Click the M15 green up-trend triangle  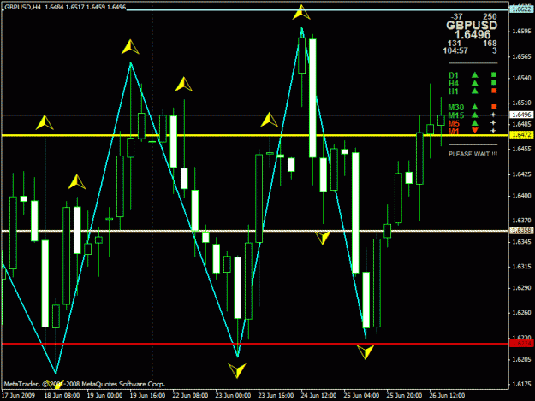point(474,115)
